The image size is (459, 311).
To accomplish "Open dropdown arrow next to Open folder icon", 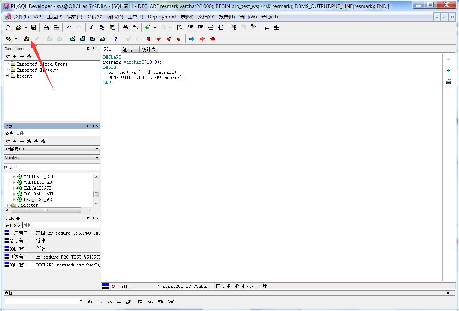I will point(26,27).
